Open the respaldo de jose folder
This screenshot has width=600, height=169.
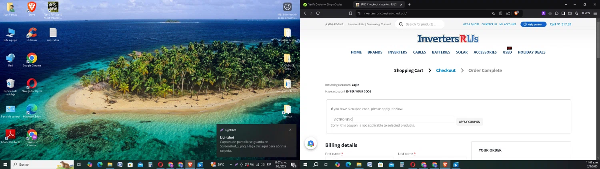[x=287, y=35]
